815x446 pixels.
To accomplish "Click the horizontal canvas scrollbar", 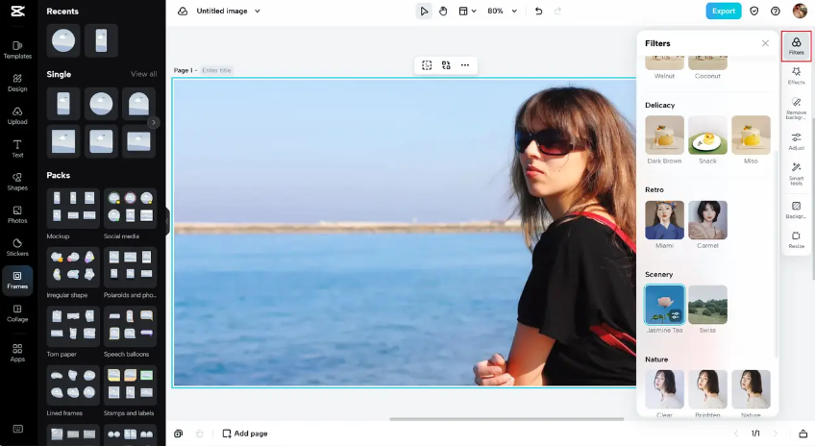I will click(x=506, y=419).
